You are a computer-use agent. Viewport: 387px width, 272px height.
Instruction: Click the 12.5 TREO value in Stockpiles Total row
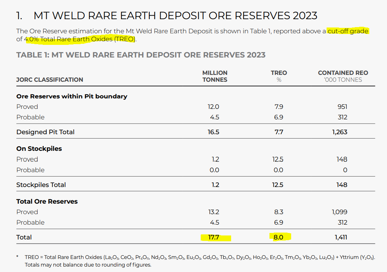[278, 184]
